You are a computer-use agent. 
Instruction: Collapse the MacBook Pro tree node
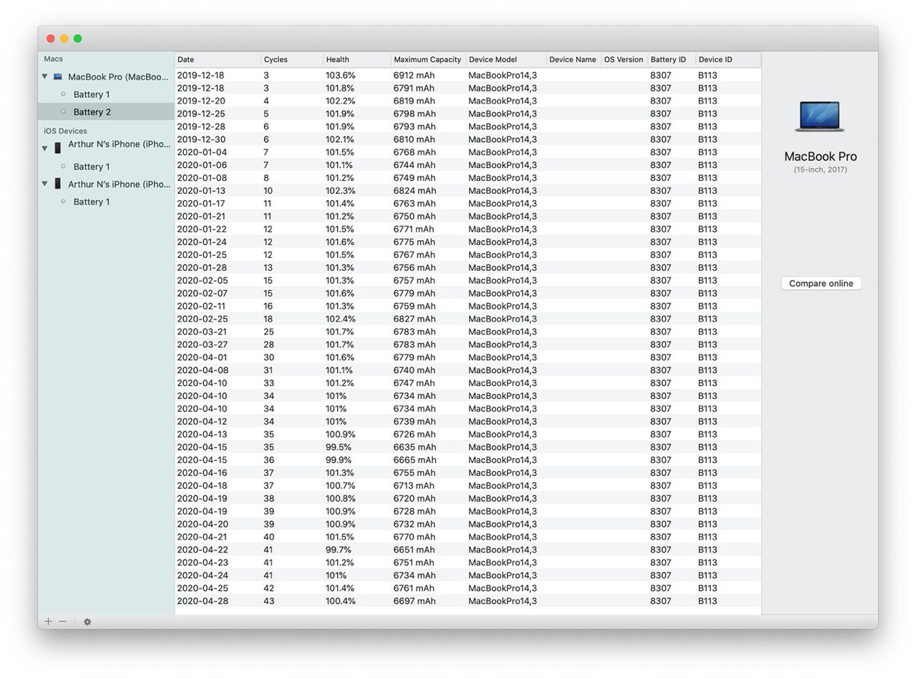[45, 76]
